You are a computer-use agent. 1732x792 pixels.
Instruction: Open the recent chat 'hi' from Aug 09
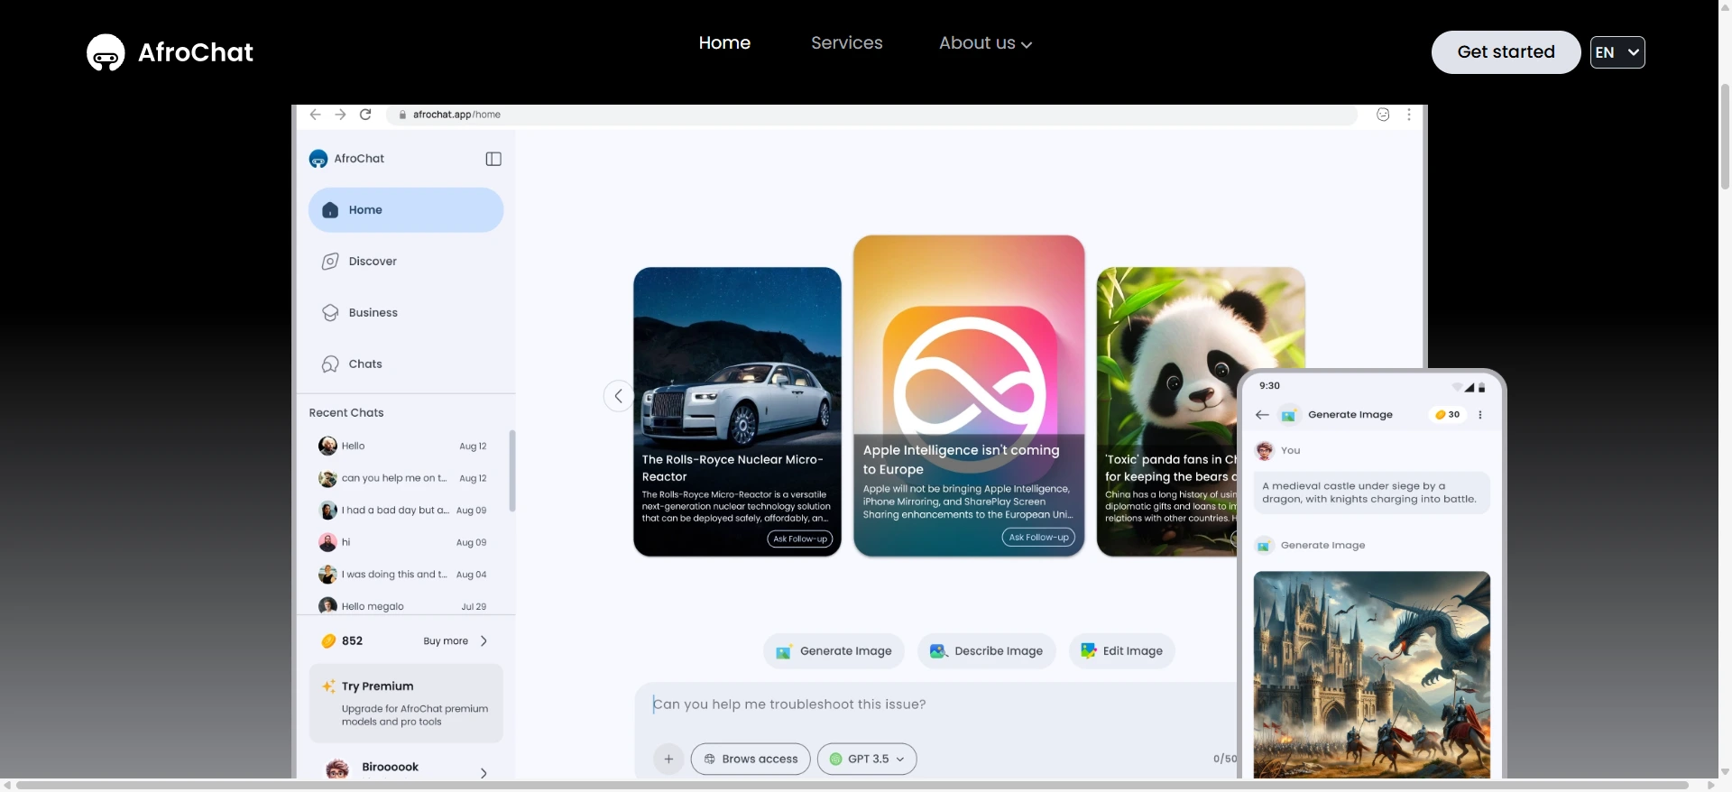pyautogui.click(x=403, y=542)
